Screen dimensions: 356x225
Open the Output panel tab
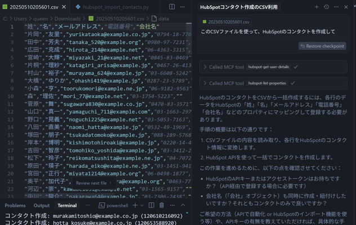[42, 205]
